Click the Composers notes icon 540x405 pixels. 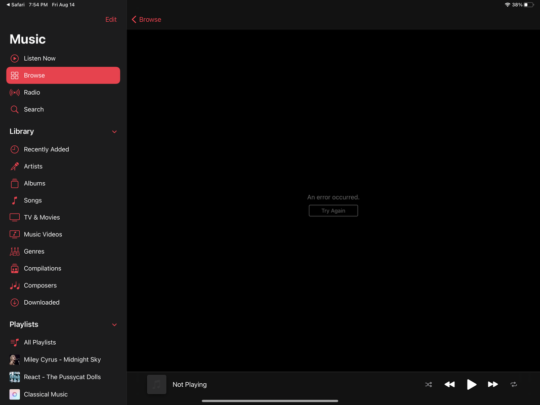click(x=15, y=286)
